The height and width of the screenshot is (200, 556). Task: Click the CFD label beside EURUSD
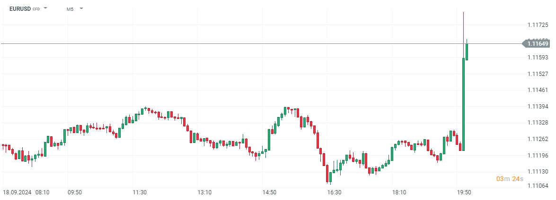pyautogui.click(x=36, y=9)
